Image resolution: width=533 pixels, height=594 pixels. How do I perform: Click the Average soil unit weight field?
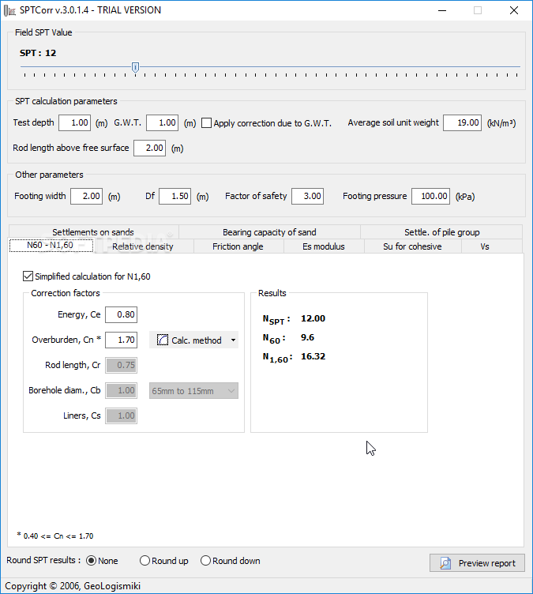[x=462, y=122]
